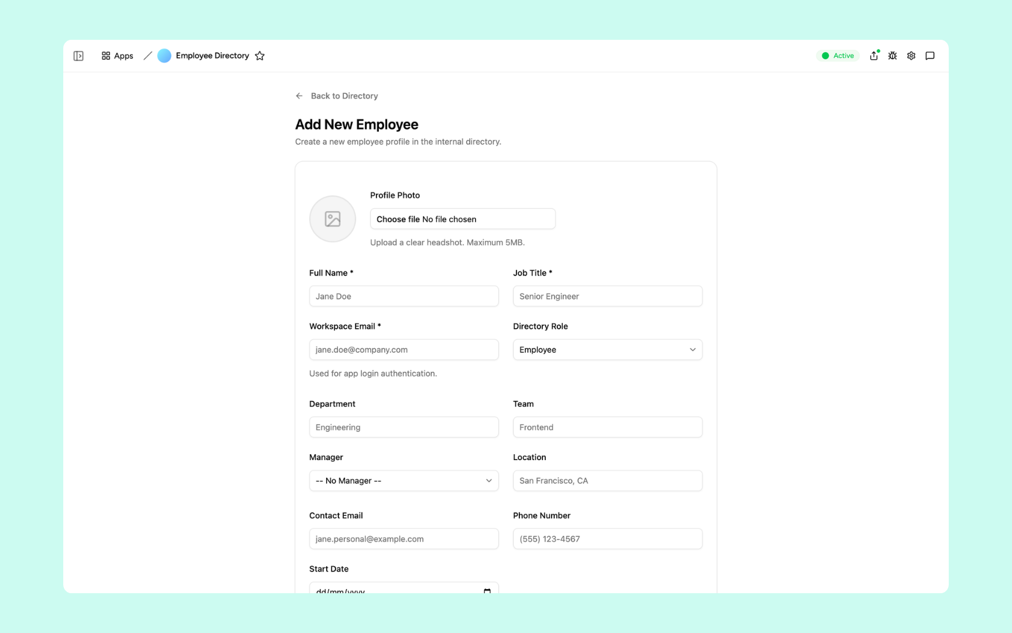Open the bug debug icon
This screenshot has width=1012, height=633.
tap(893, 56)
